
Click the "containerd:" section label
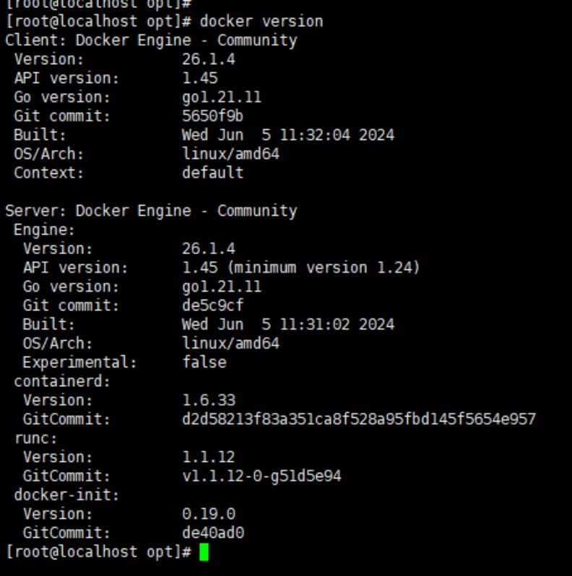pyautogui.click(x=62, y=381)
